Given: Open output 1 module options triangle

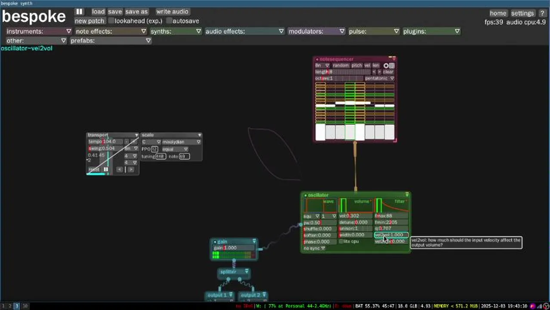Looking at the screenshot, I should tap(231, 295).
